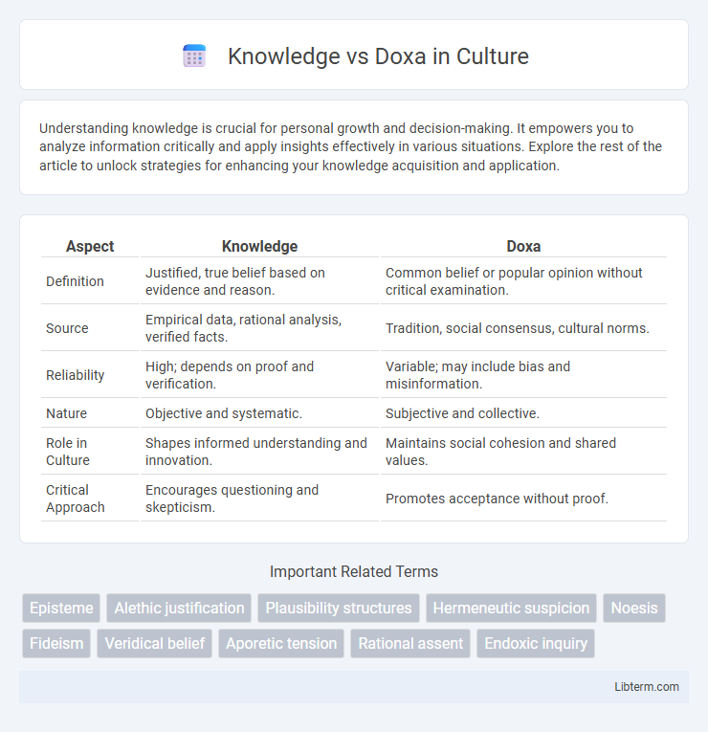Select the Plausibility structures tag
Image resolution: width=708 pixels, height=732 pixels.
pos(339,608)
